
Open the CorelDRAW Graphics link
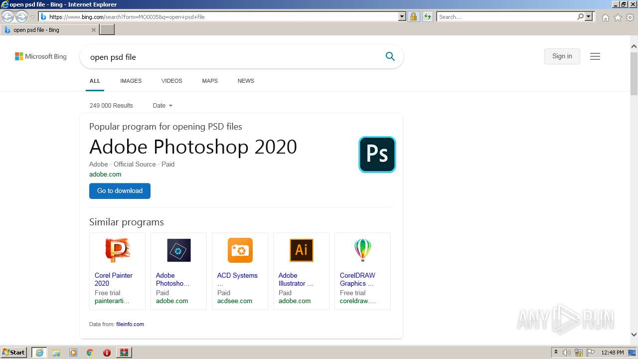coord(357,279)
